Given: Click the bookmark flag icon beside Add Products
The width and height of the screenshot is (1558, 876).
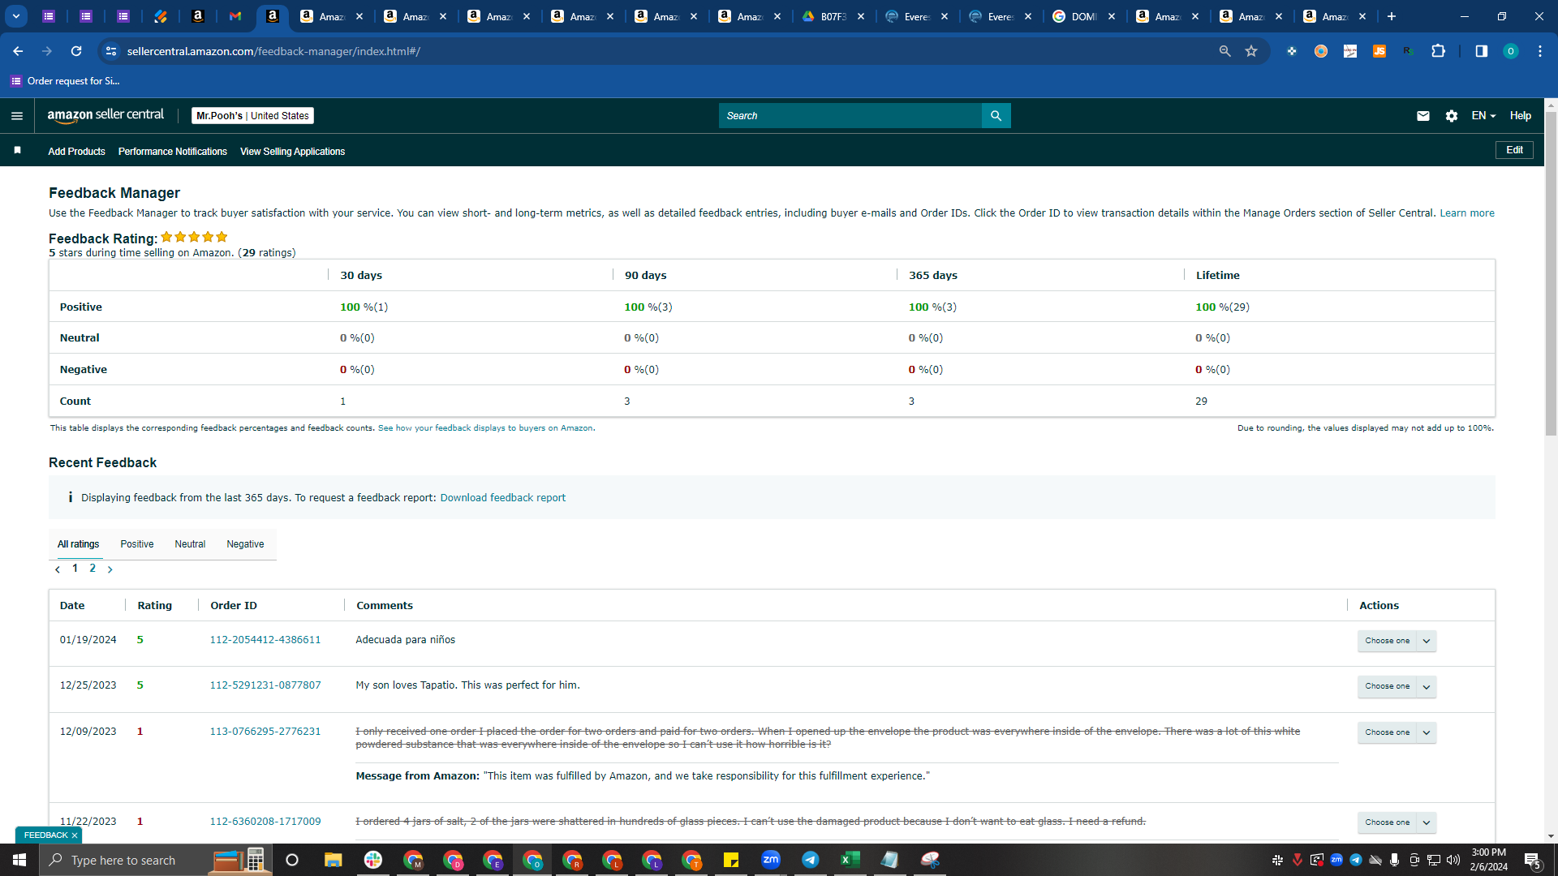Looking at the screenshot, I should point(17,150).
